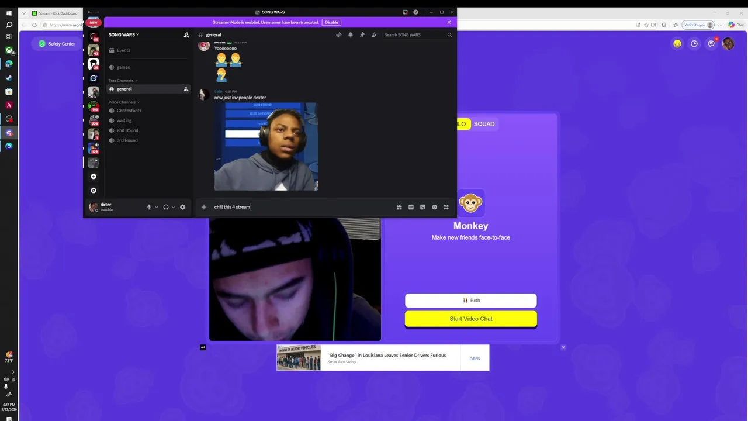Image resolution: width=748 pixels, height=421 pixels.
Task: Create invite icon on general channel row
Action: (x=186, y=89)
